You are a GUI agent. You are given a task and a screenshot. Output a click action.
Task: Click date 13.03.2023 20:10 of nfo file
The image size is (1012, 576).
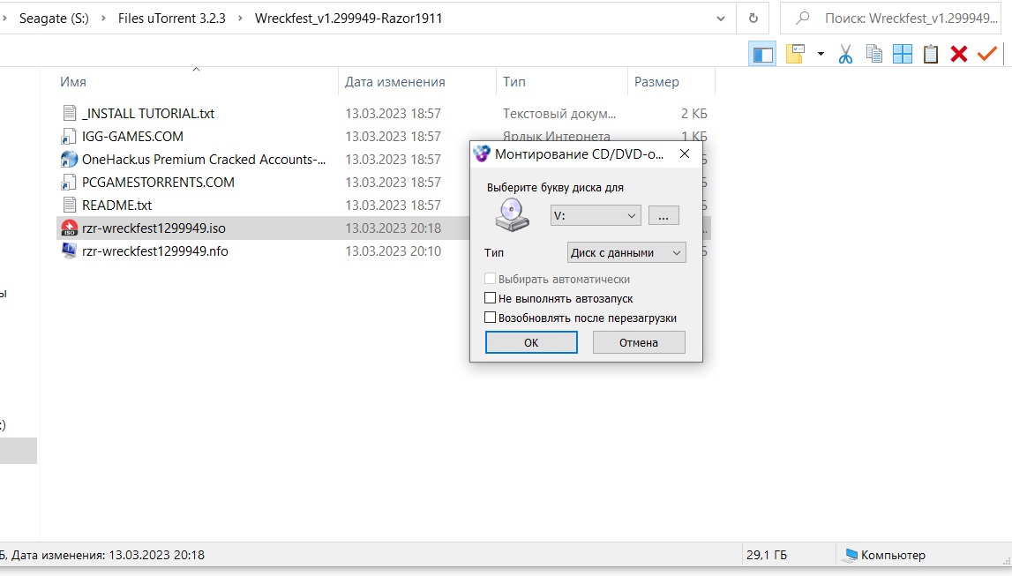pos(393,251)
